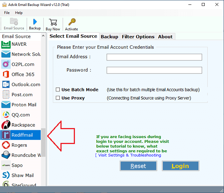
Task: Choose the Rogers icon
Action: click(x=6, y=145)
